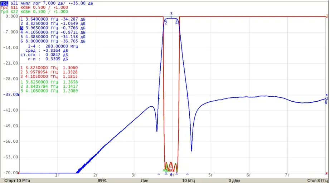The width and height of the screenshot is (330, 183).
Task: Select the Гр3 S22 КСВН trace label
Action: pos(16,12)
